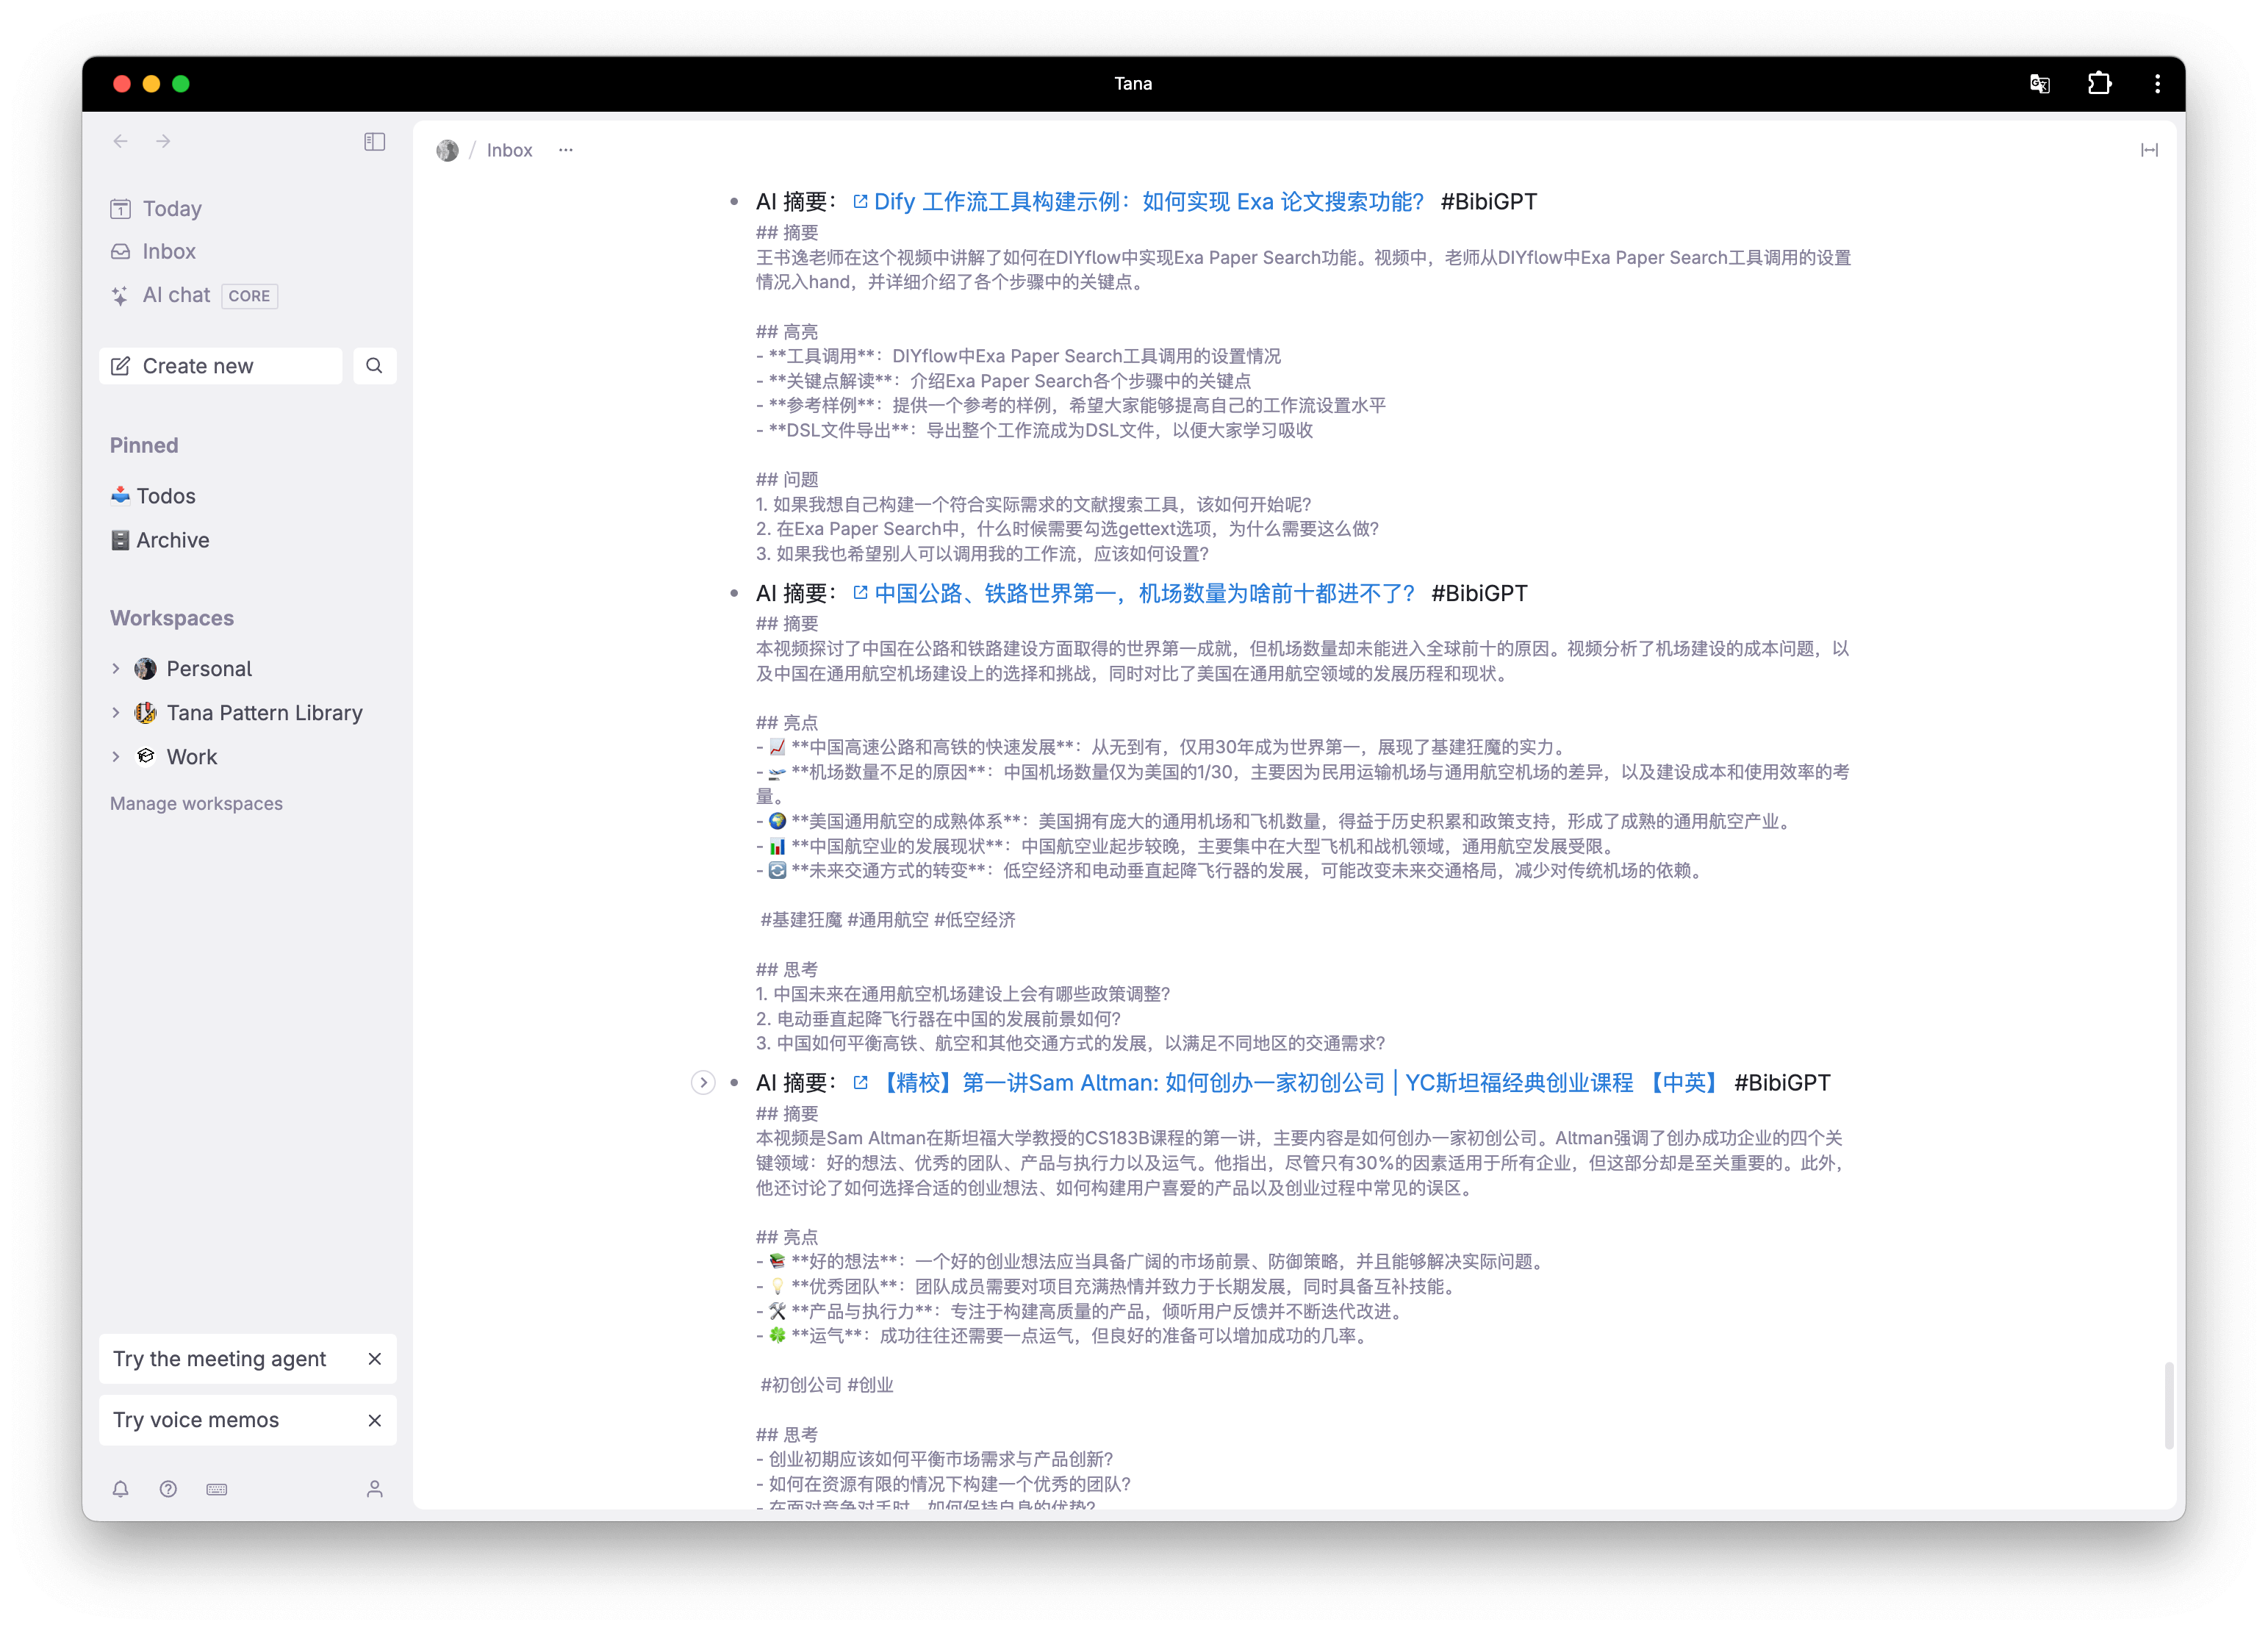Open the help question mark icon

point(168,1489)
